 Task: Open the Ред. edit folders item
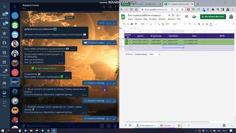(4, 103)
